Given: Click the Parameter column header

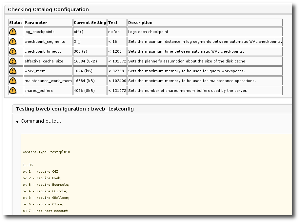Looking at the screenshot, I should coord(48,23).
